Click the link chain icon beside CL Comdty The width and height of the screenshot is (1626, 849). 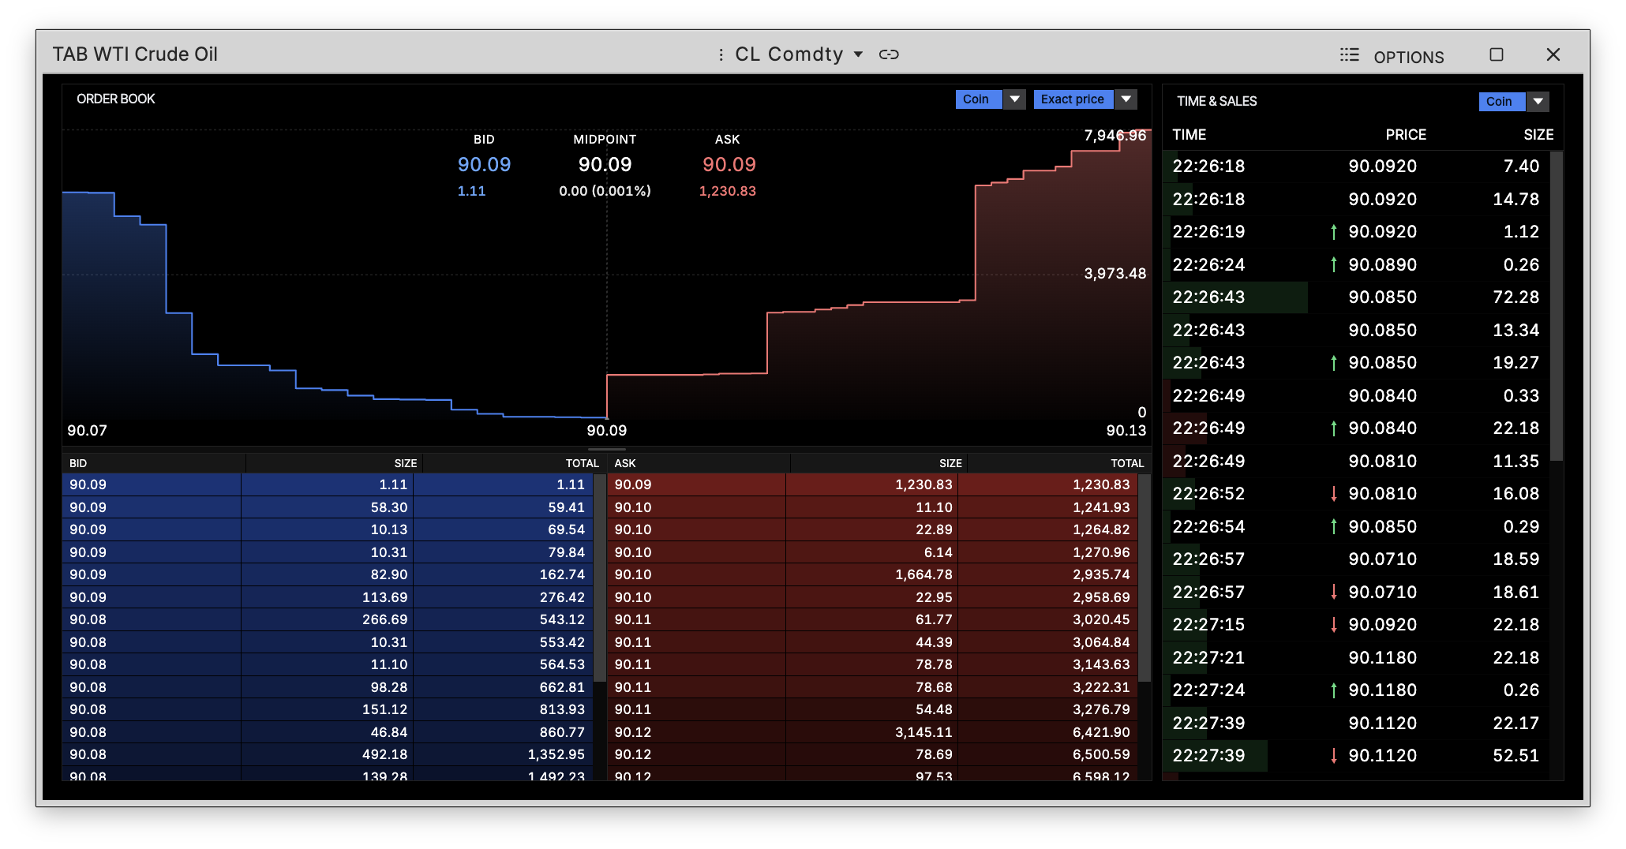point(889,54)
